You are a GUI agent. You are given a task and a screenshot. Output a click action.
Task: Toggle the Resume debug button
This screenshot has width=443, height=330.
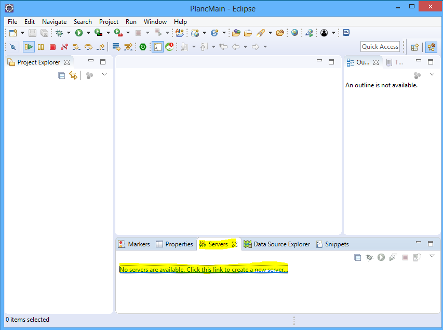(x=28, y=47)
